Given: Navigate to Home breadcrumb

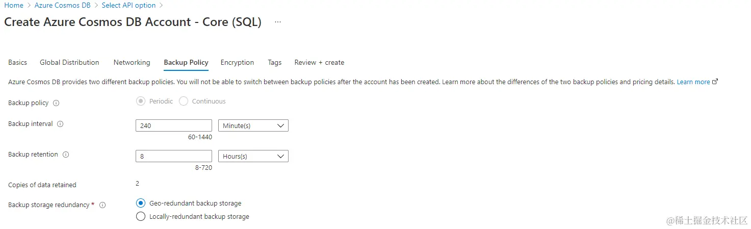Looking at the screenshot, I should (14, 5).
